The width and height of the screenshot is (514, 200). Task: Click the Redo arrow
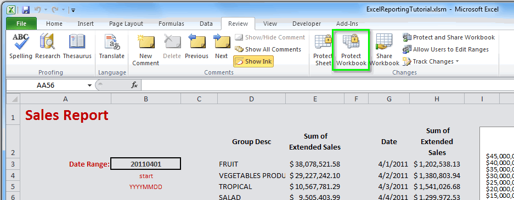[54, 10]
